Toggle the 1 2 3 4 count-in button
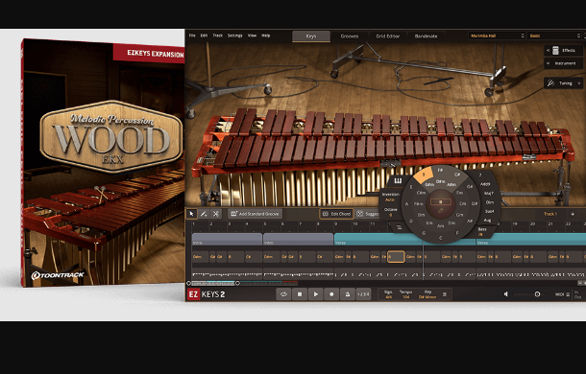This screenshot has width=586, height=374. coord(363,294)
